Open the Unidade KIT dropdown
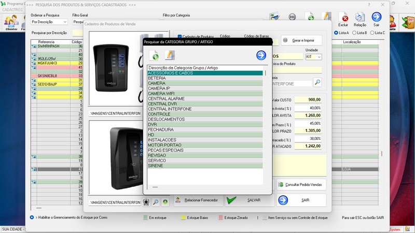Image resolution: width=415 pixels, height=233 pixels. pos(313,56)
